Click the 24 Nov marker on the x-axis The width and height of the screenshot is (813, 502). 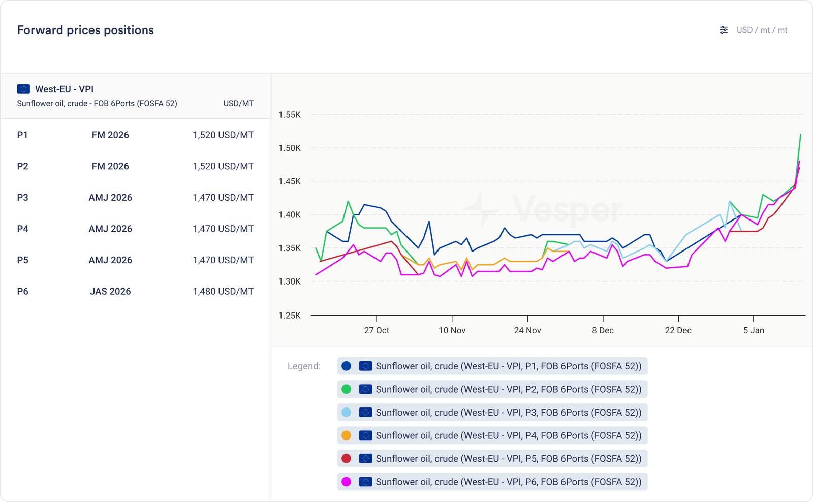click(527, 330)
